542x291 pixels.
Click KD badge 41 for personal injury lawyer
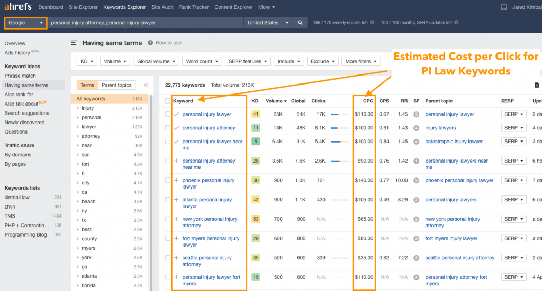pos(256,114)
